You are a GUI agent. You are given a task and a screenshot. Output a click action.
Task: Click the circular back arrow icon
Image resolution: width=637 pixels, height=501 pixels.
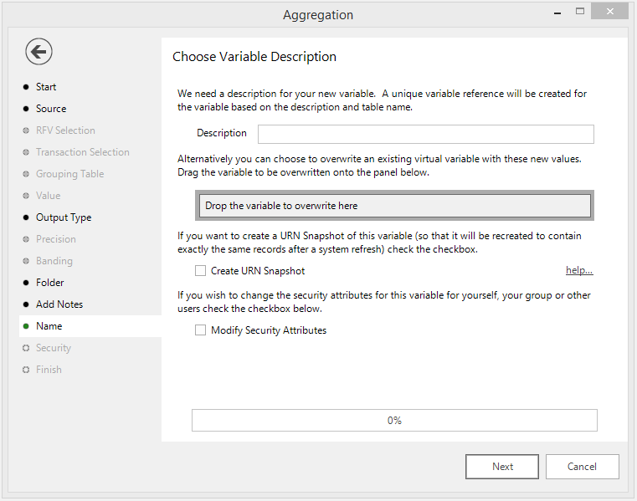[x=39, y=52]
